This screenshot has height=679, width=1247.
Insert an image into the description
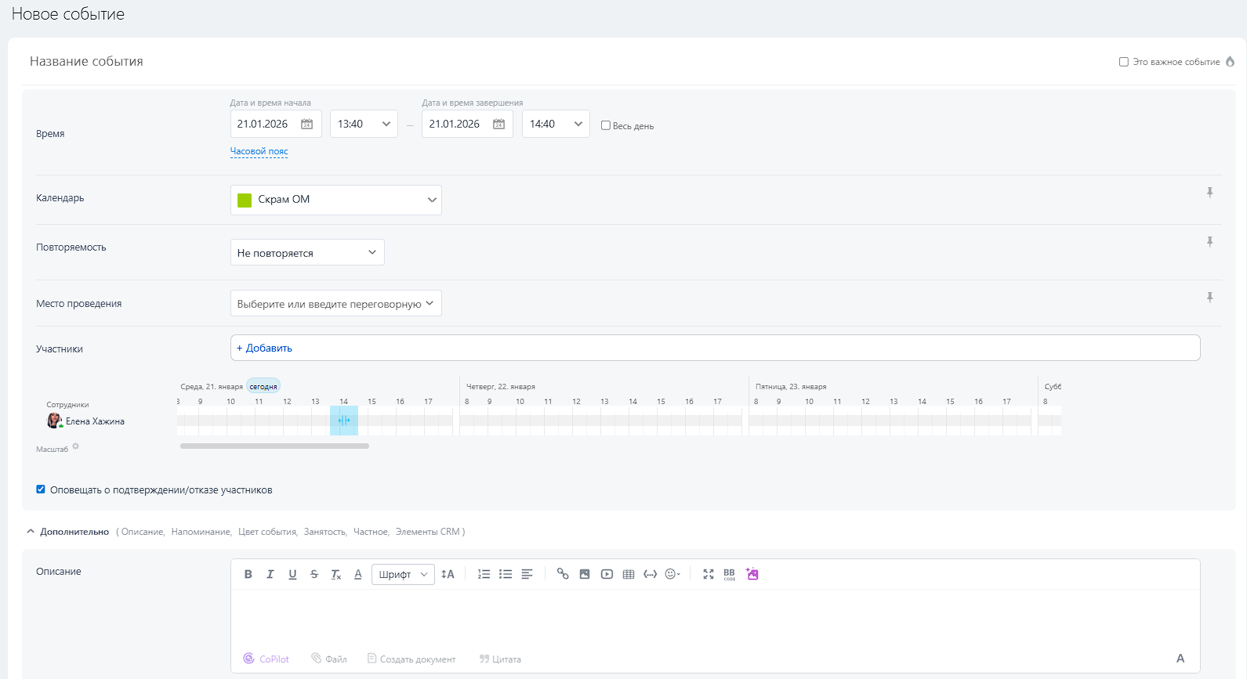pyautogui.click(x=585, y=574)
